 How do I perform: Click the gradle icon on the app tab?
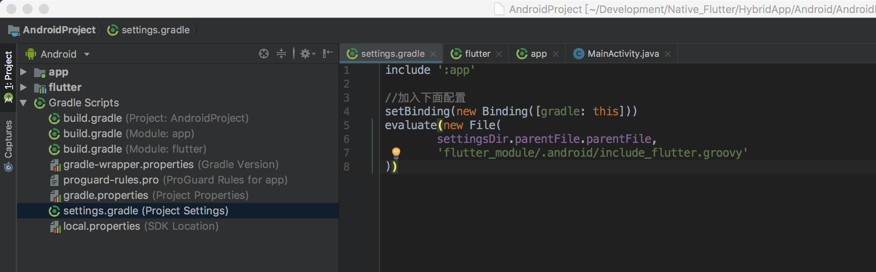pyautogui.click(x=522, y=54)
